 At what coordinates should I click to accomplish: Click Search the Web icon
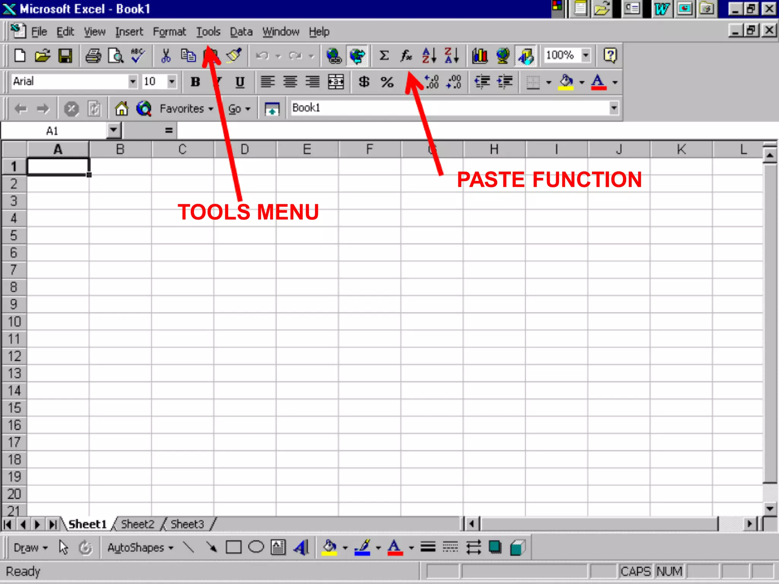click(x=144, y=109)
